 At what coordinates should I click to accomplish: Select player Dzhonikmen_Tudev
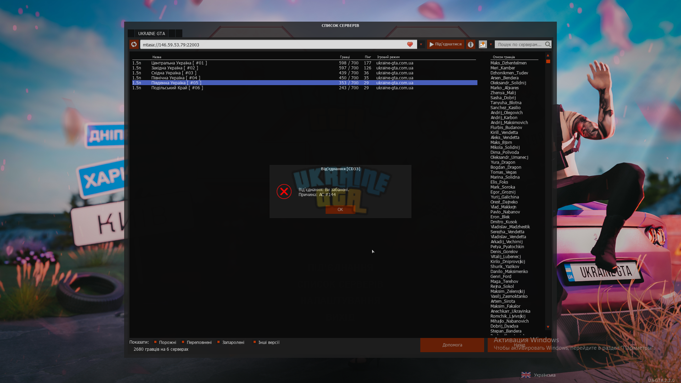click(509, 73)
